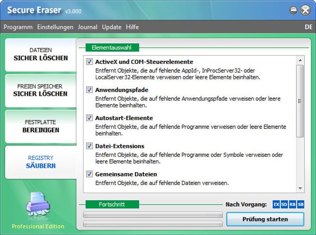The image size is (316, 235).
Task: Disable the Autostart-Elemente checkbox
Action: coord(89,118)
